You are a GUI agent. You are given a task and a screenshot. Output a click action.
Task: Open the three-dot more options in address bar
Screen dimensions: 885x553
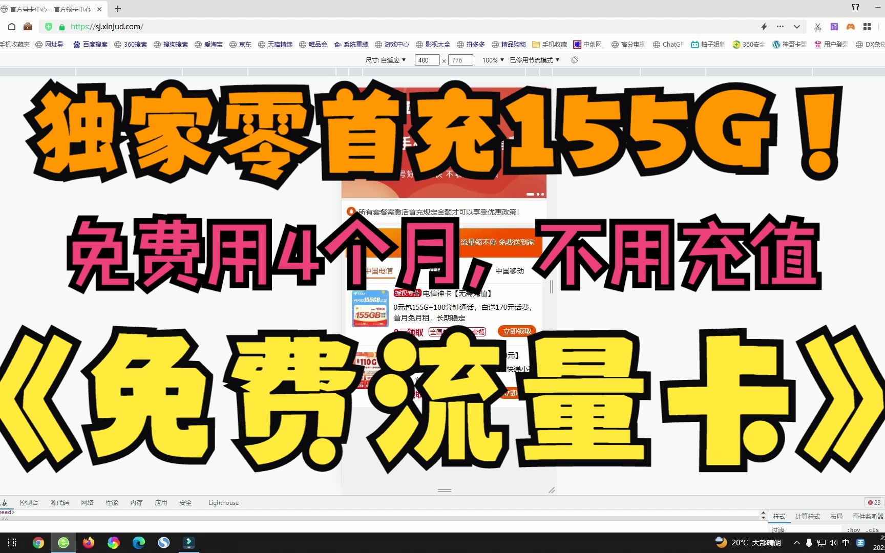[x=780, y=27]
